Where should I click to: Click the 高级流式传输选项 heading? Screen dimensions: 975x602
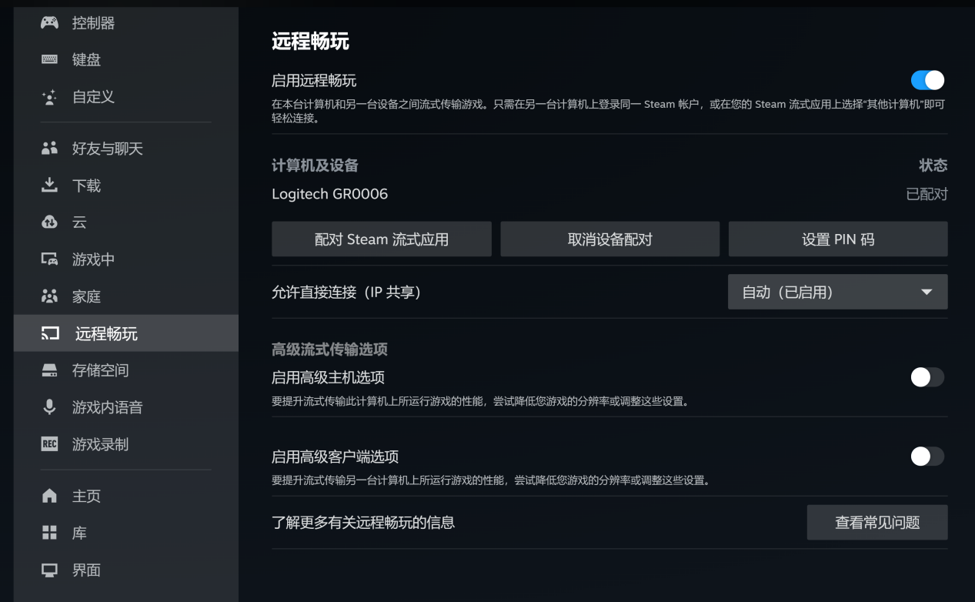(x=329, y=349)
